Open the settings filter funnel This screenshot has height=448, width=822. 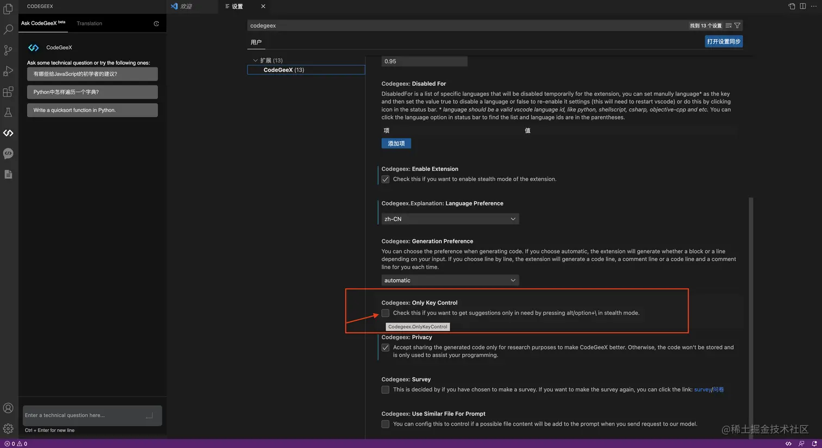[737, 26]
